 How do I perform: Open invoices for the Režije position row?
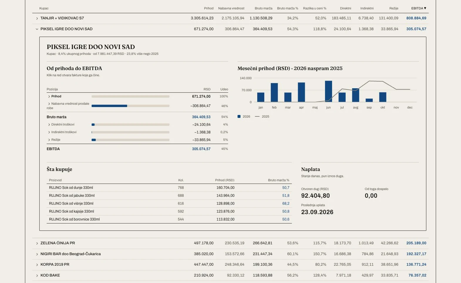(x=137, y=140)
